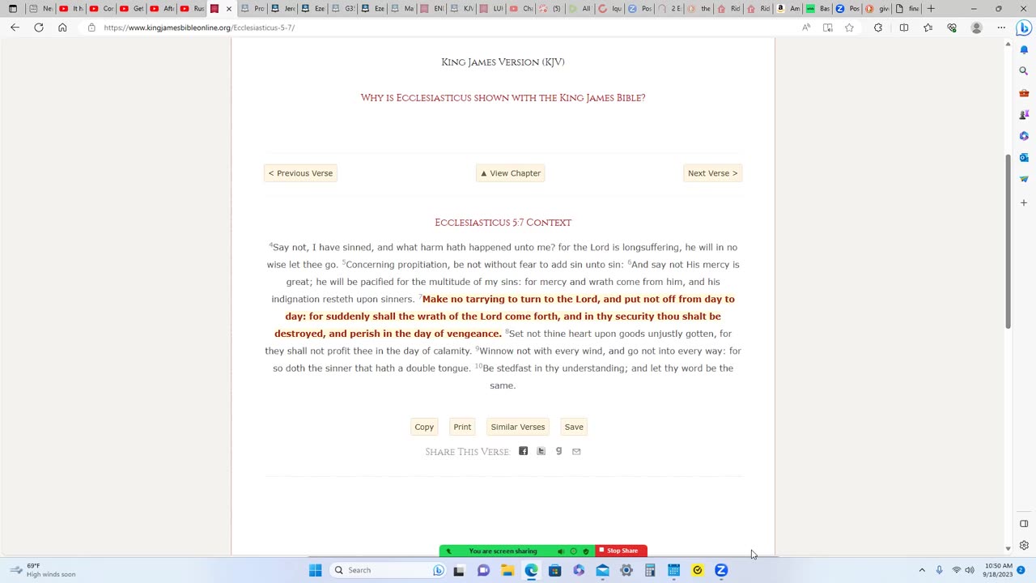Open the Bing chat sidebar button

tap(1024, 28)
